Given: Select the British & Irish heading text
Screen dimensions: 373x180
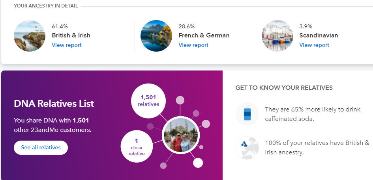Looking at the screenshot, I should [71, 35].
